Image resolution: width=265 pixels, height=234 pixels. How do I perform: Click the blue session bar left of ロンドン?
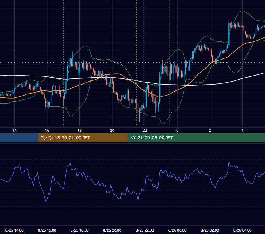pyautogui.click(x=19, y=138)
